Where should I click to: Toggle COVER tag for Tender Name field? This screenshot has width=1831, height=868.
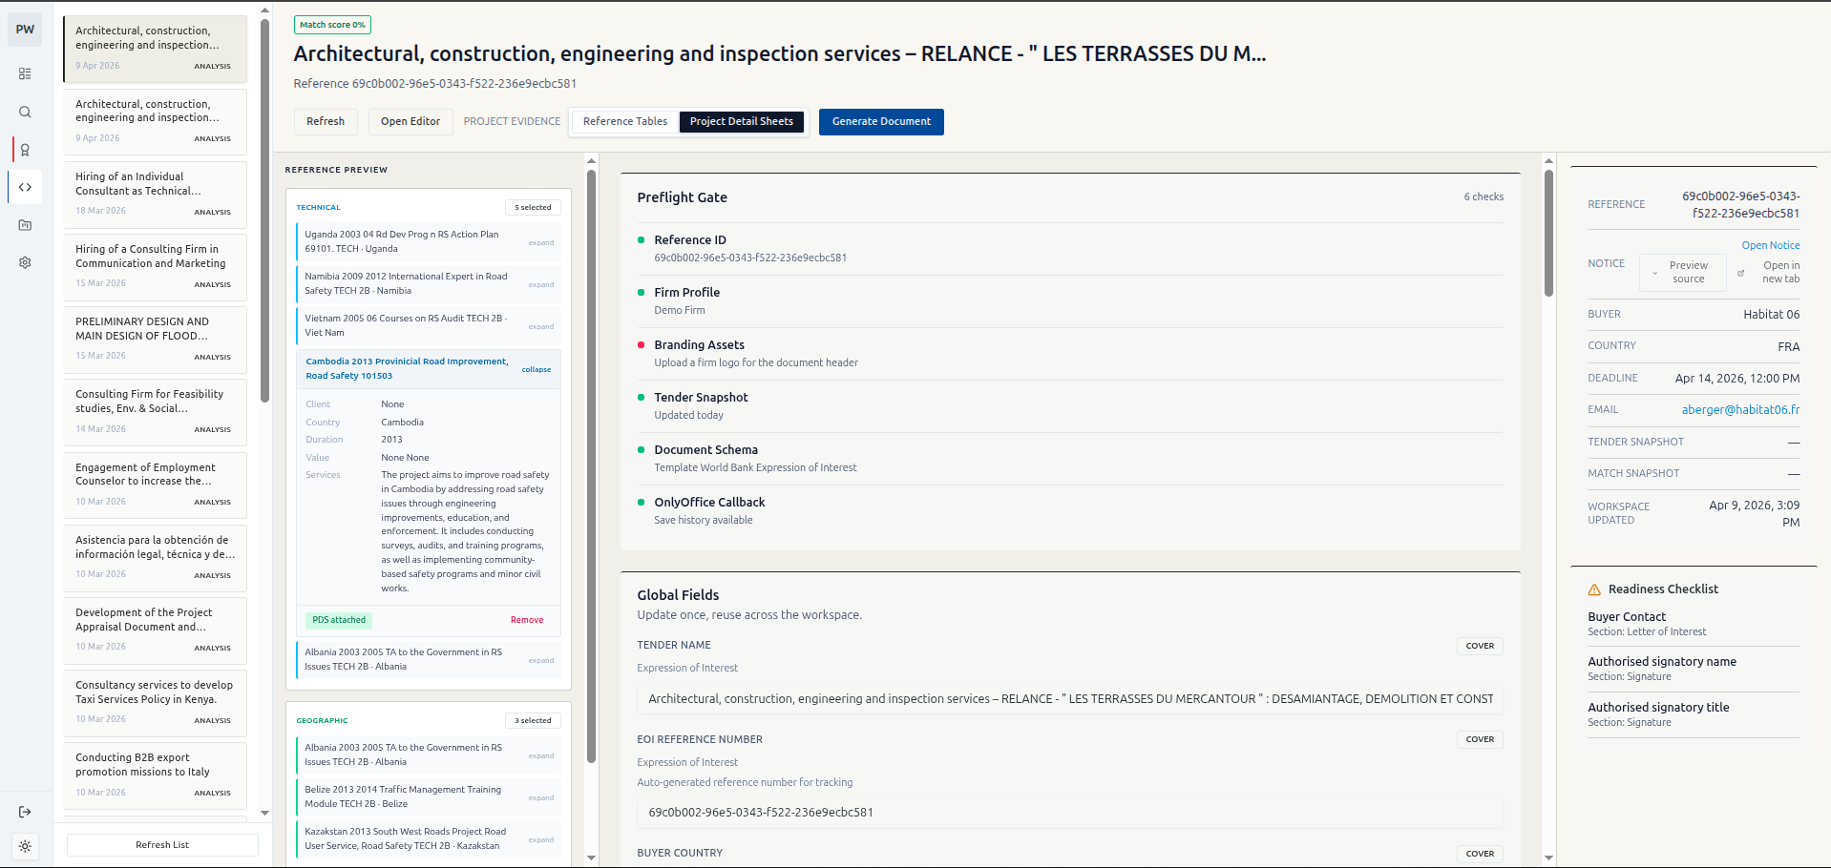1479,646
